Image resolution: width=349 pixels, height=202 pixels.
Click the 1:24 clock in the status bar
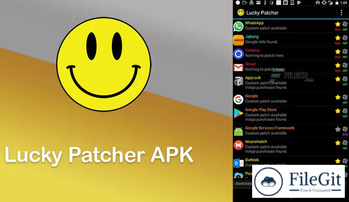(344, 3)
